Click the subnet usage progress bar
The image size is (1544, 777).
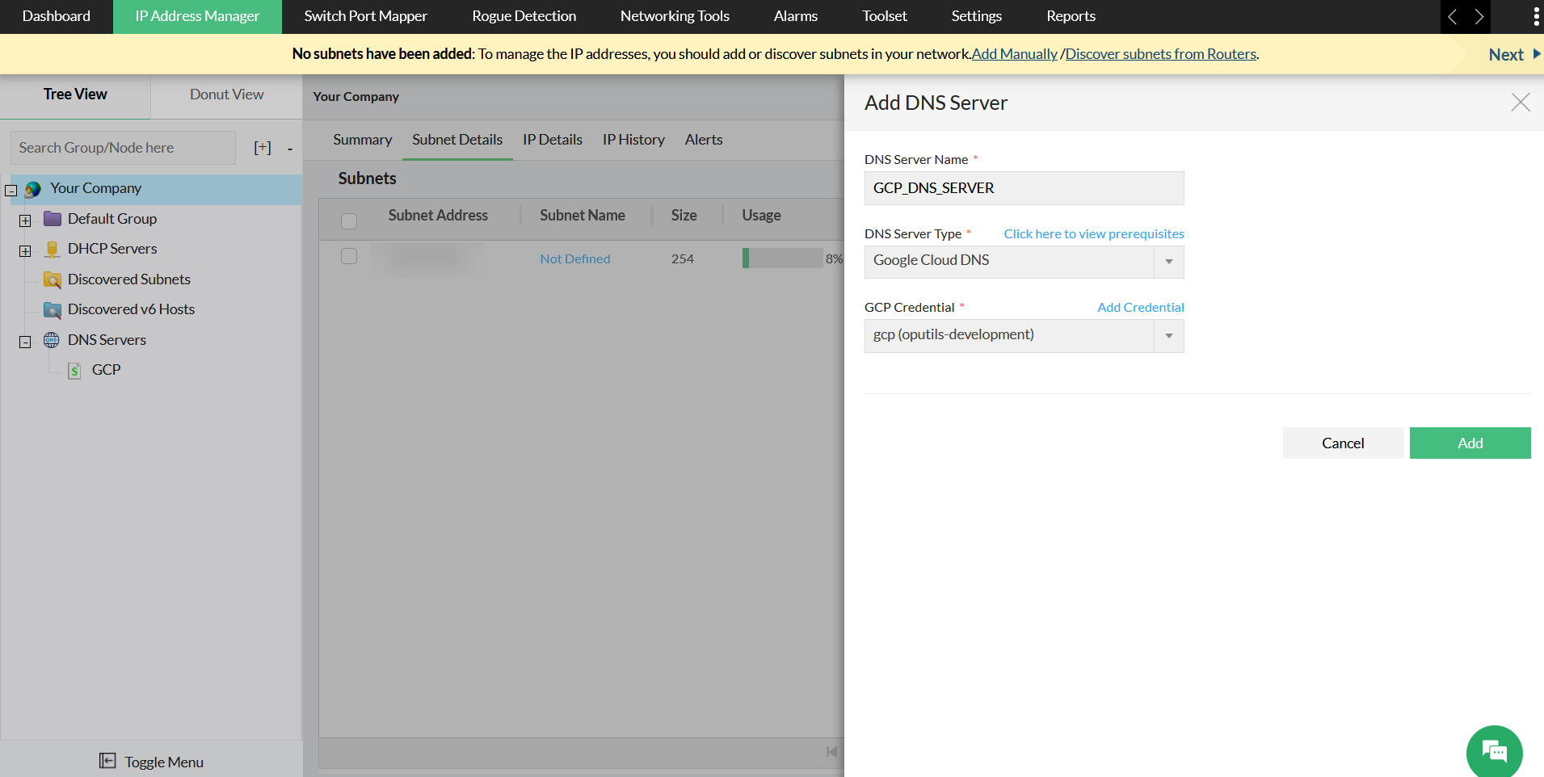click(782, 258)
